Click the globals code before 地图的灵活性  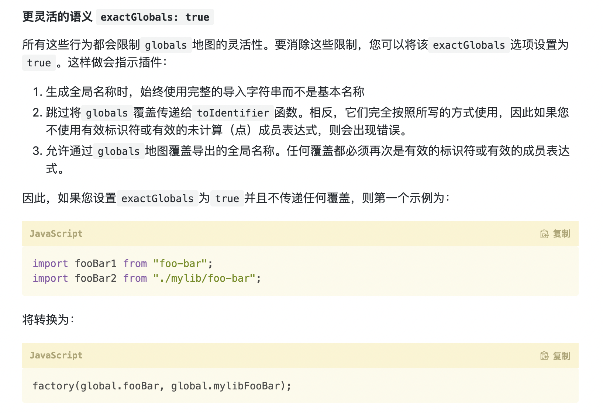[x=166, y=45]
